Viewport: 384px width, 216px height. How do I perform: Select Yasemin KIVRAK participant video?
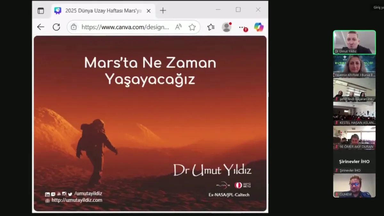tap(354, 66)
